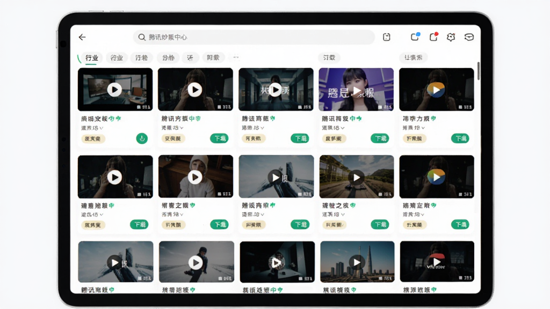The image size is (550, 309).
Task: Expand the subtitle chevron on second row's first card
Action: click(102, 215)
